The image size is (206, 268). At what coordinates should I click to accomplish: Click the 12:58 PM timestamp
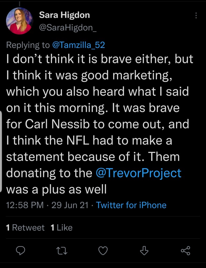[25, 205]
